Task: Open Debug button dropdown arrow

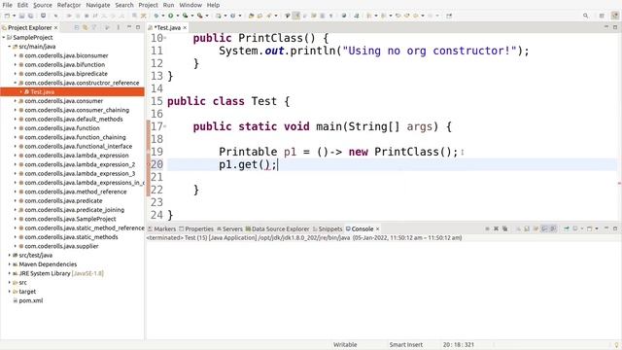Action: click(162, 16)
